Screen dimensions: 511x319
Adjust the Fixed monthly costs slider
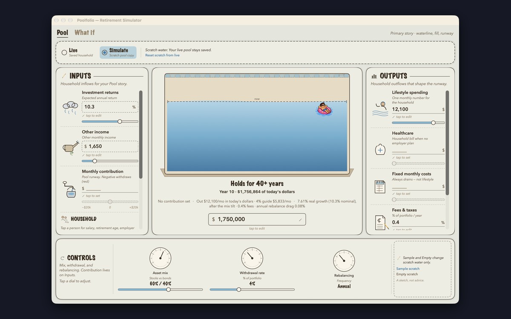pyautogui.click(x=418, y=199)
